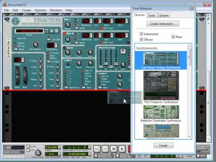Toggle the Click metronome checkbox in transport
The image size is (216, 162).
click(x=28, y=146)
